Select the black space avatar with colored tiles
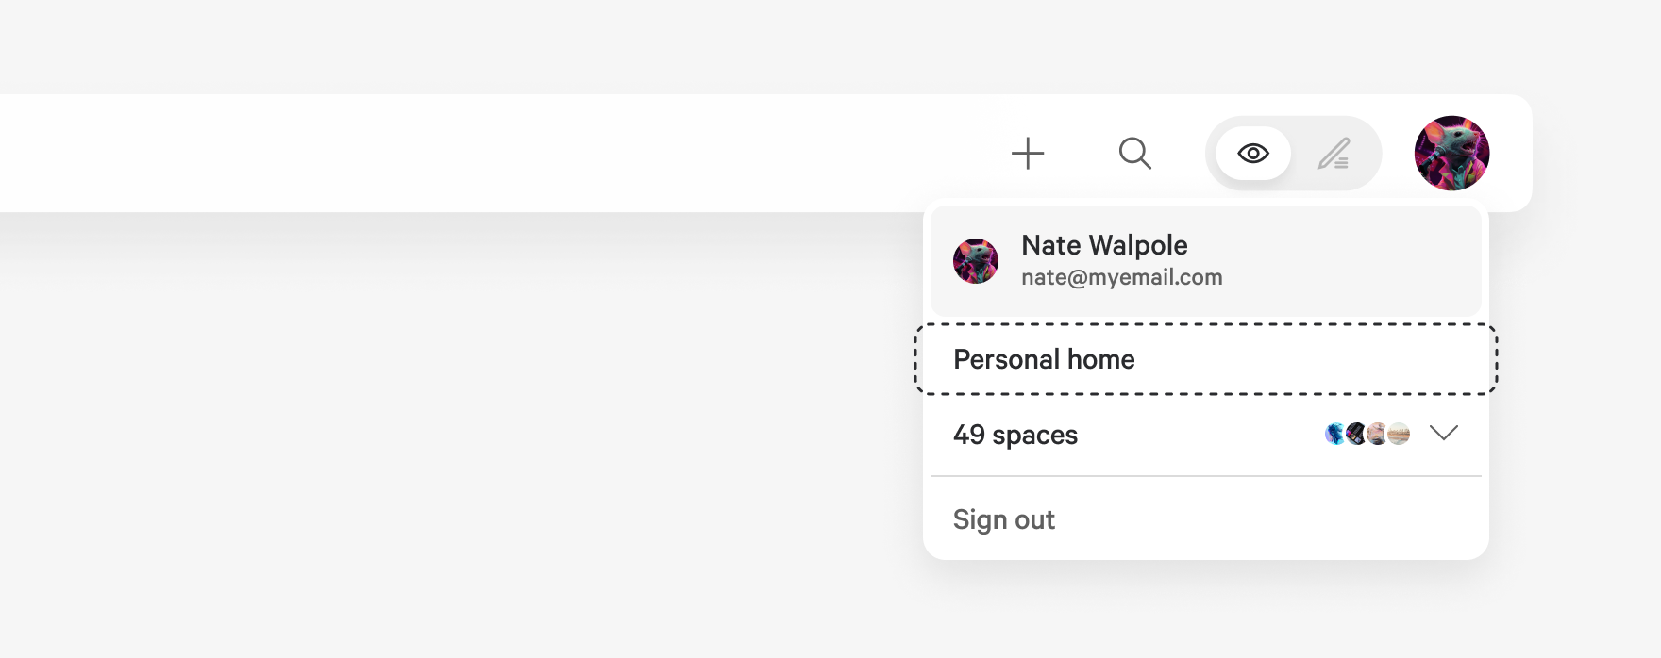 [x=1356, y=434]
